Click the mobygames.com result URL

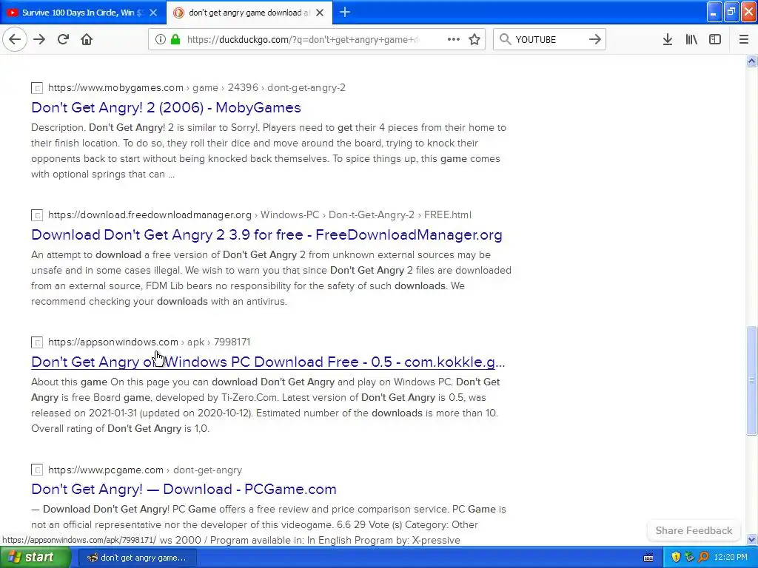(197, 87)
